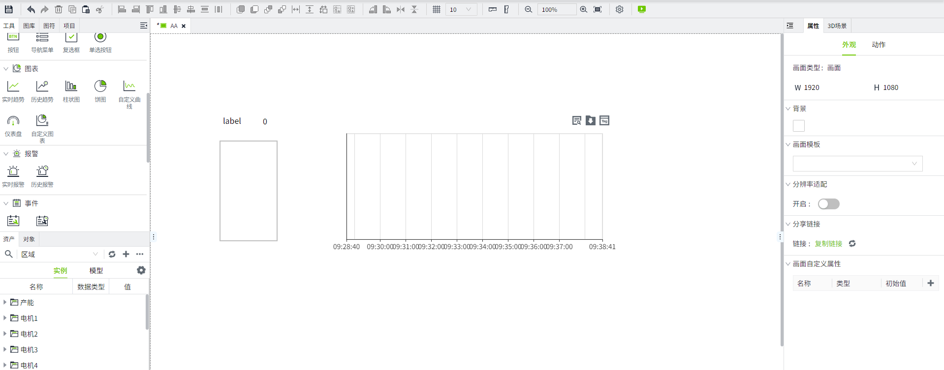
Task: Expand the 电机1 tree folder
Action: coord(5,318)
